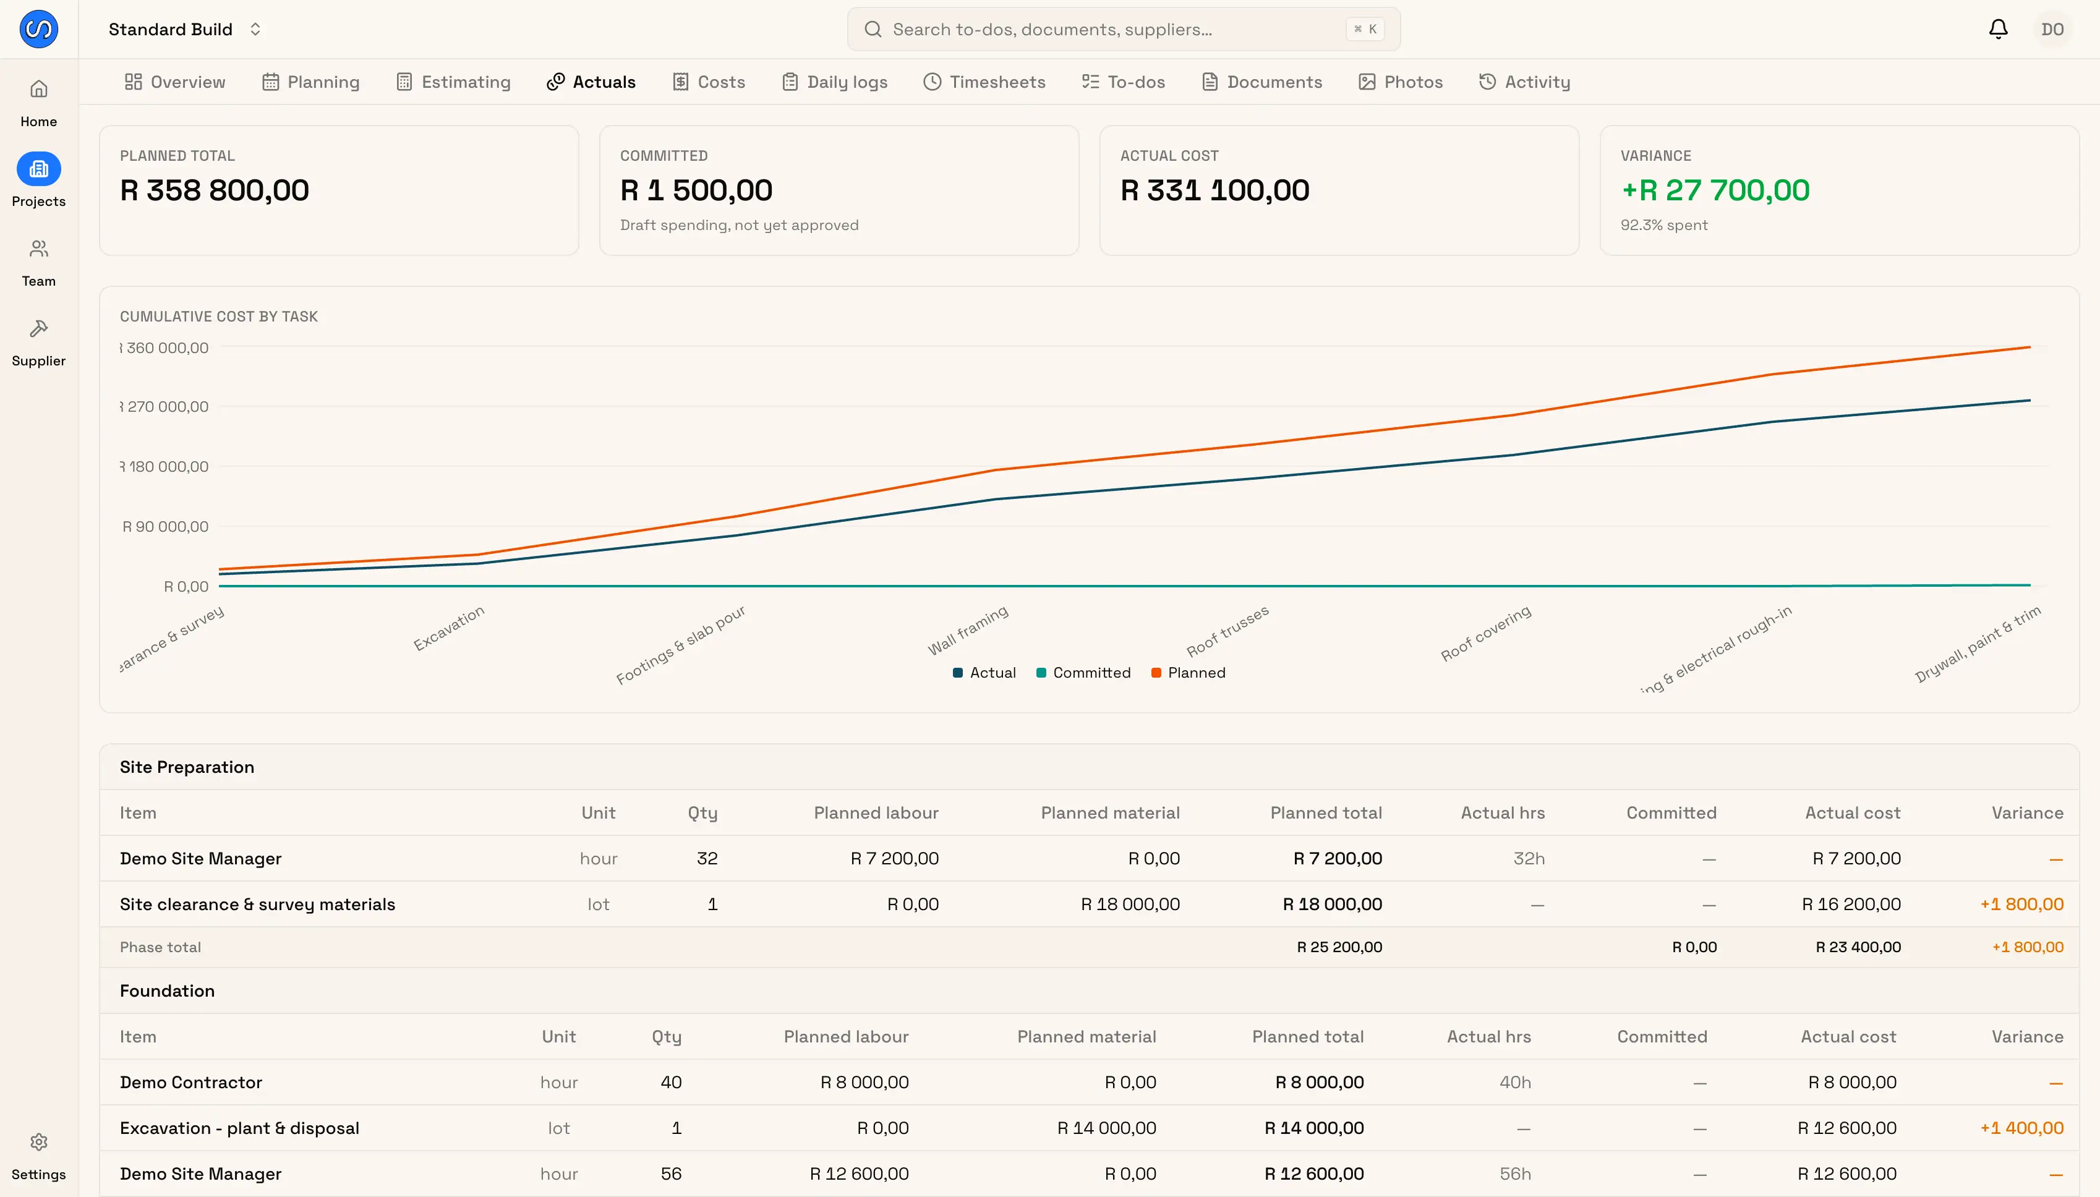Click the search magnifier icon
2100x1197 pixels.
pos(873,30)
